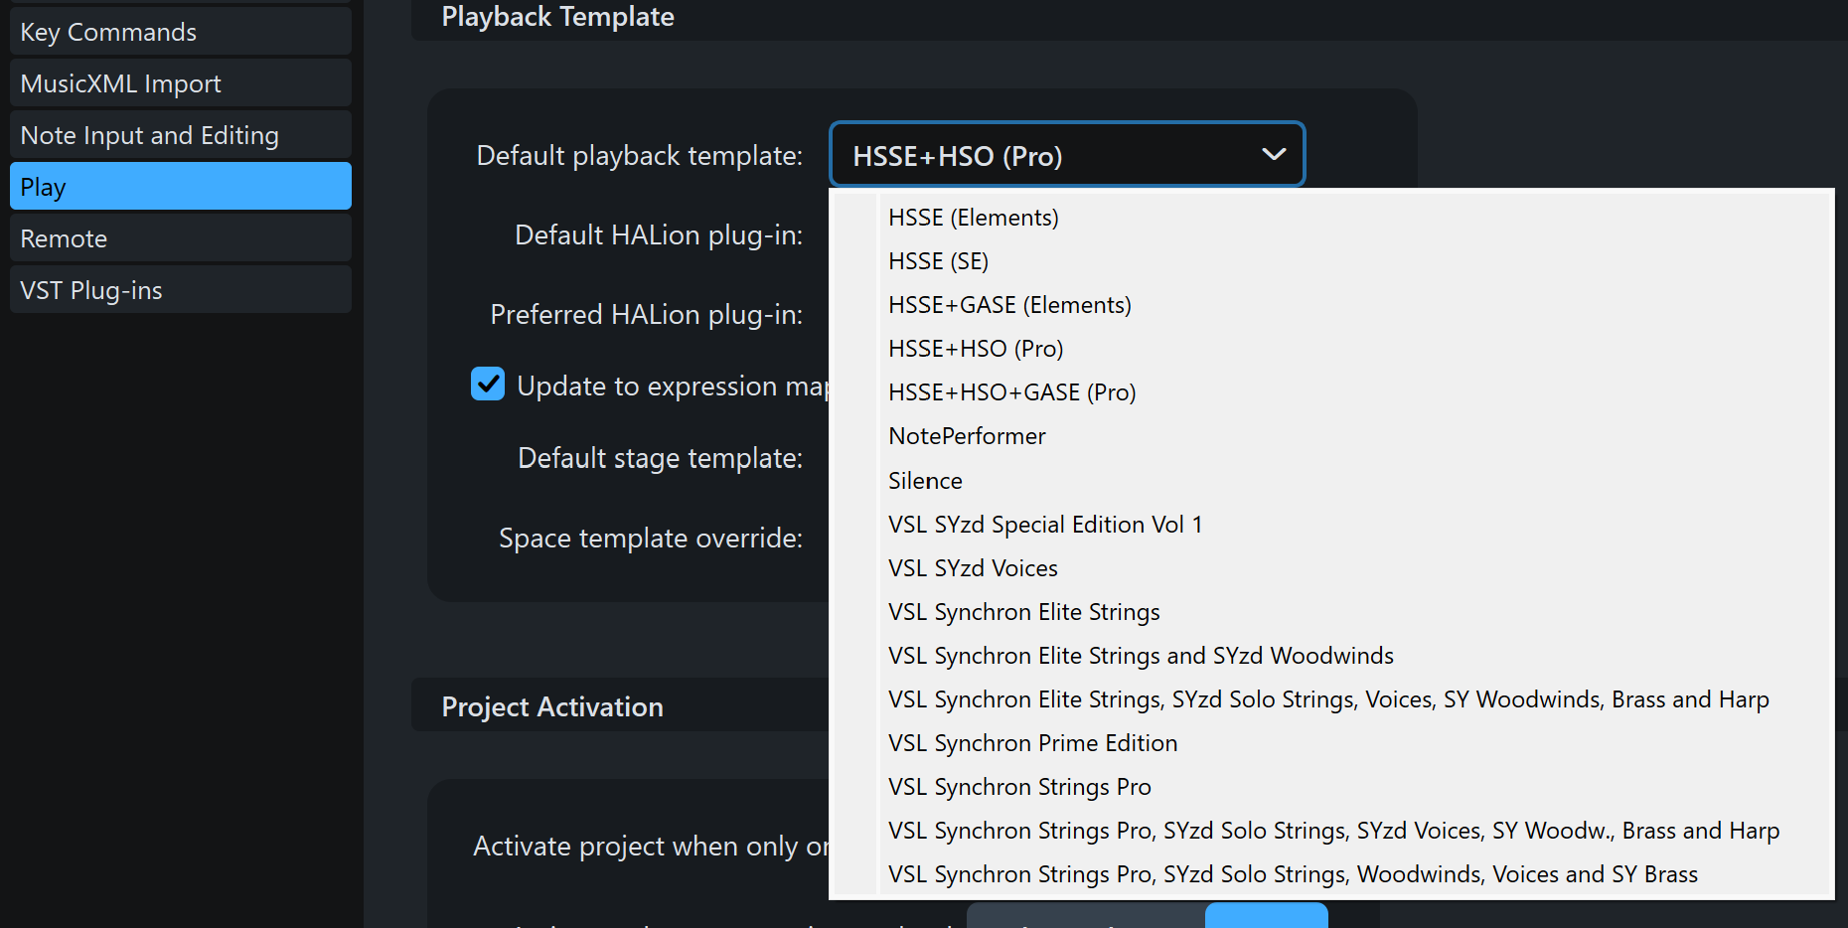Choose HSSE (SE) template
The image size is (1848, 928).
pyautogui.click(x=1331, y=261)
